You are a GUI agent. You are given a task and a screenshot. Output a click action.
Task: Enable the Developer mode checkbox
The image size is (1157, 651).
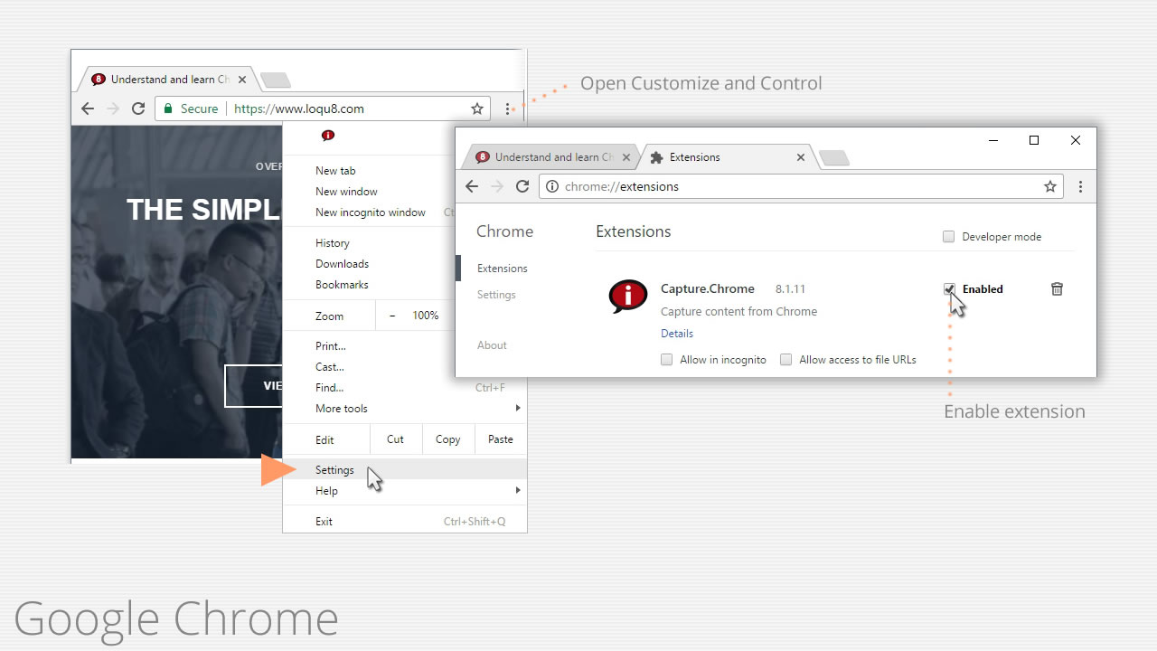(x=948, y=237)
